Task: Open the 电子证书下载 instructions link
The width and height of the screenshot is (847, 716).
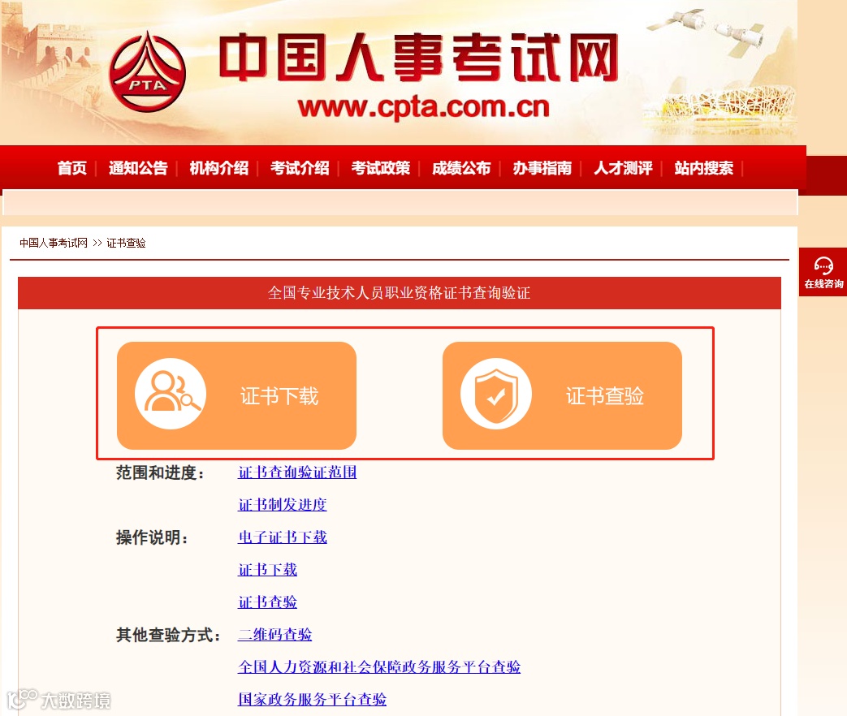Action: coord(283,537)
